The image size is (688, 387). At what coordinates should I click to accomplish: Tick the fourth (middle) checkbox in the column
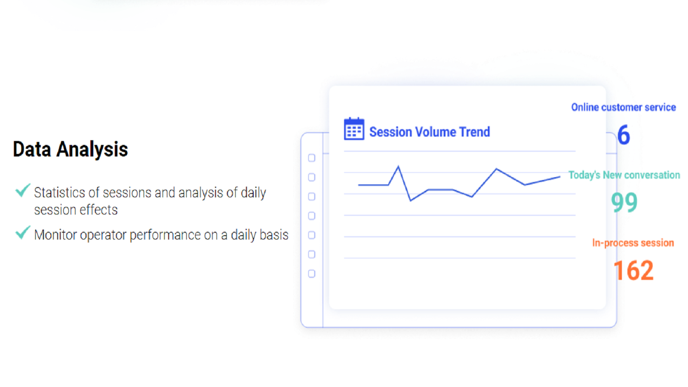click(312, 216)
